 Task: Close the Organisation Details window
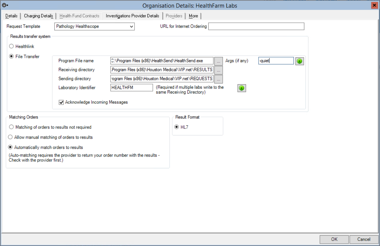374,5
